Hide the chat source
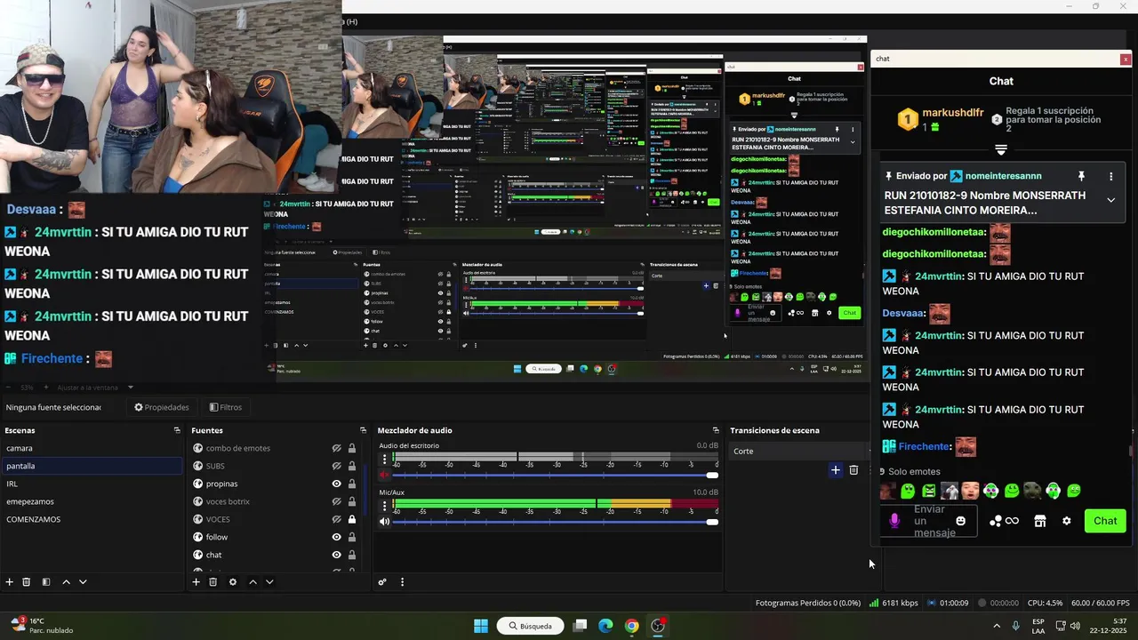Viewport: 1138px width, 640px height. point(336,555)
